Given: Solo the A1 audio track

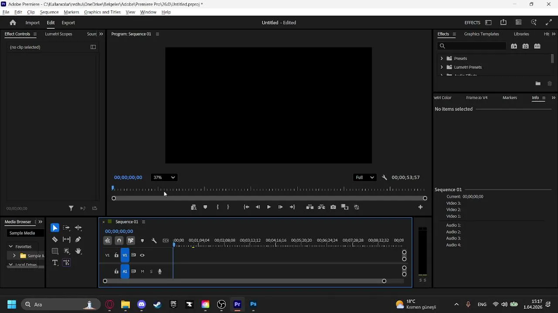Looking at the screenshot, I should [x=151, y=271].
